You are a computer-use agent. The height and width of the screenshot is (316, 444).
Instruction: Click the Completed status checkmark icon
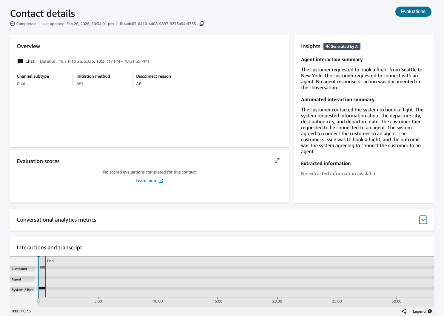point(13,24)
